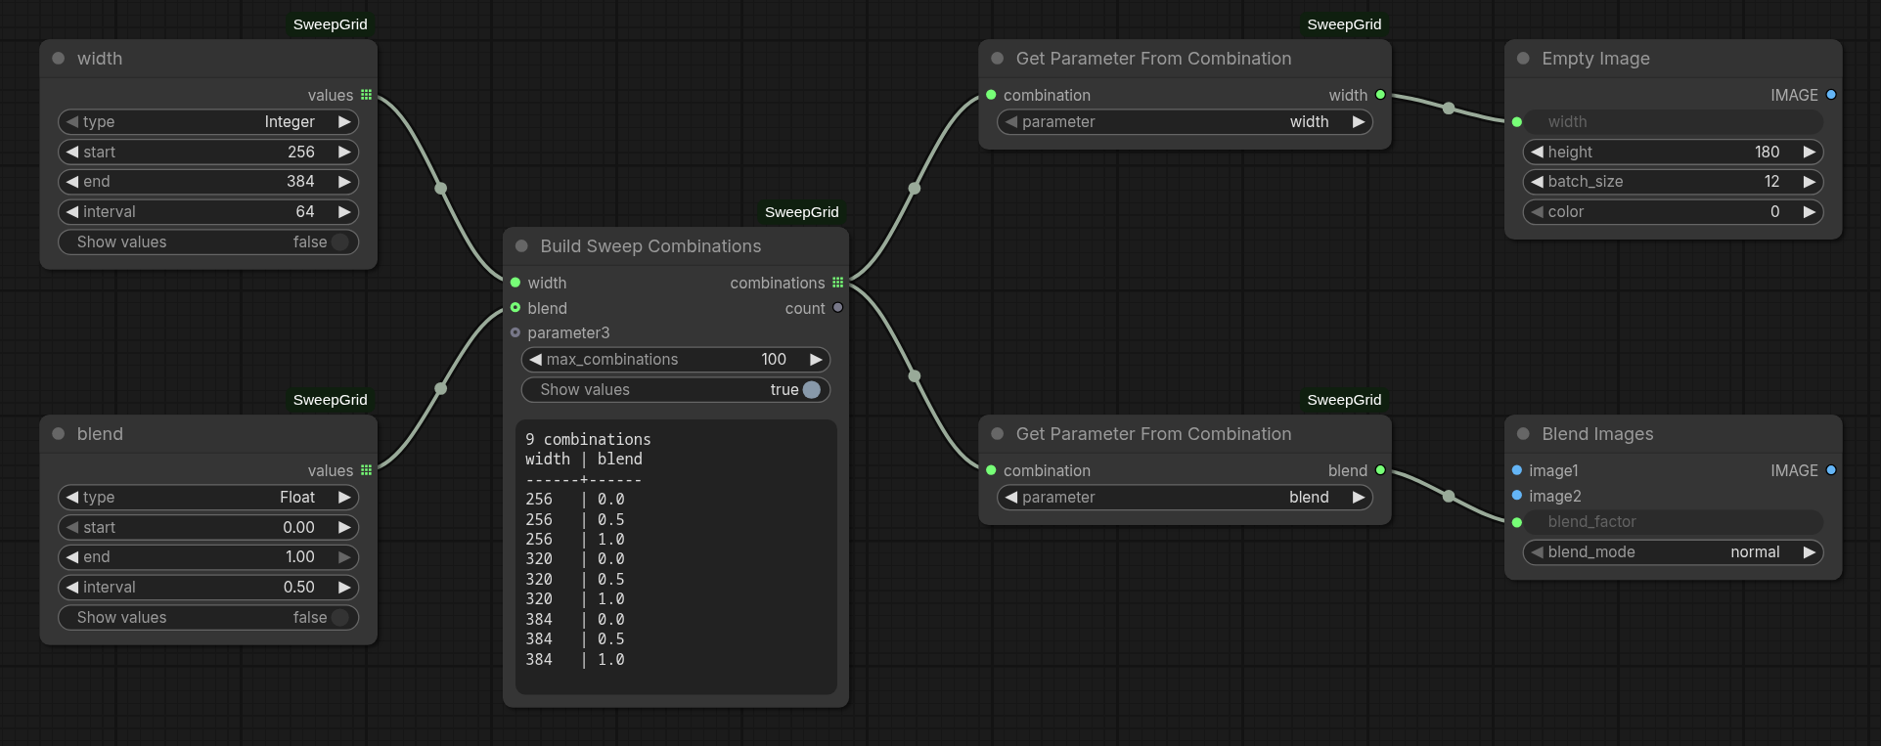The width and height of the screenshot is (1881, 746).
Task: Click the disabled blend_factor field
Action: coord(1674,522)
